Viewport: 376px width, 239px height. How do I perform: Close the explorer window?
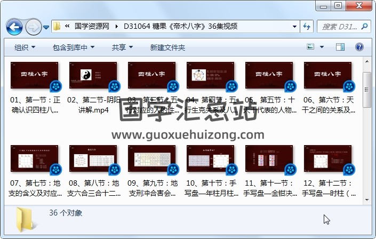pos(359,6)
